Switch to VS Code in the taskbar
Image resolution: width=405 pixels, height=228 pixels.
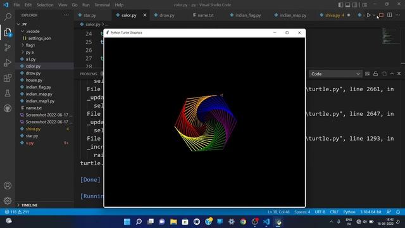coord(266,222)
